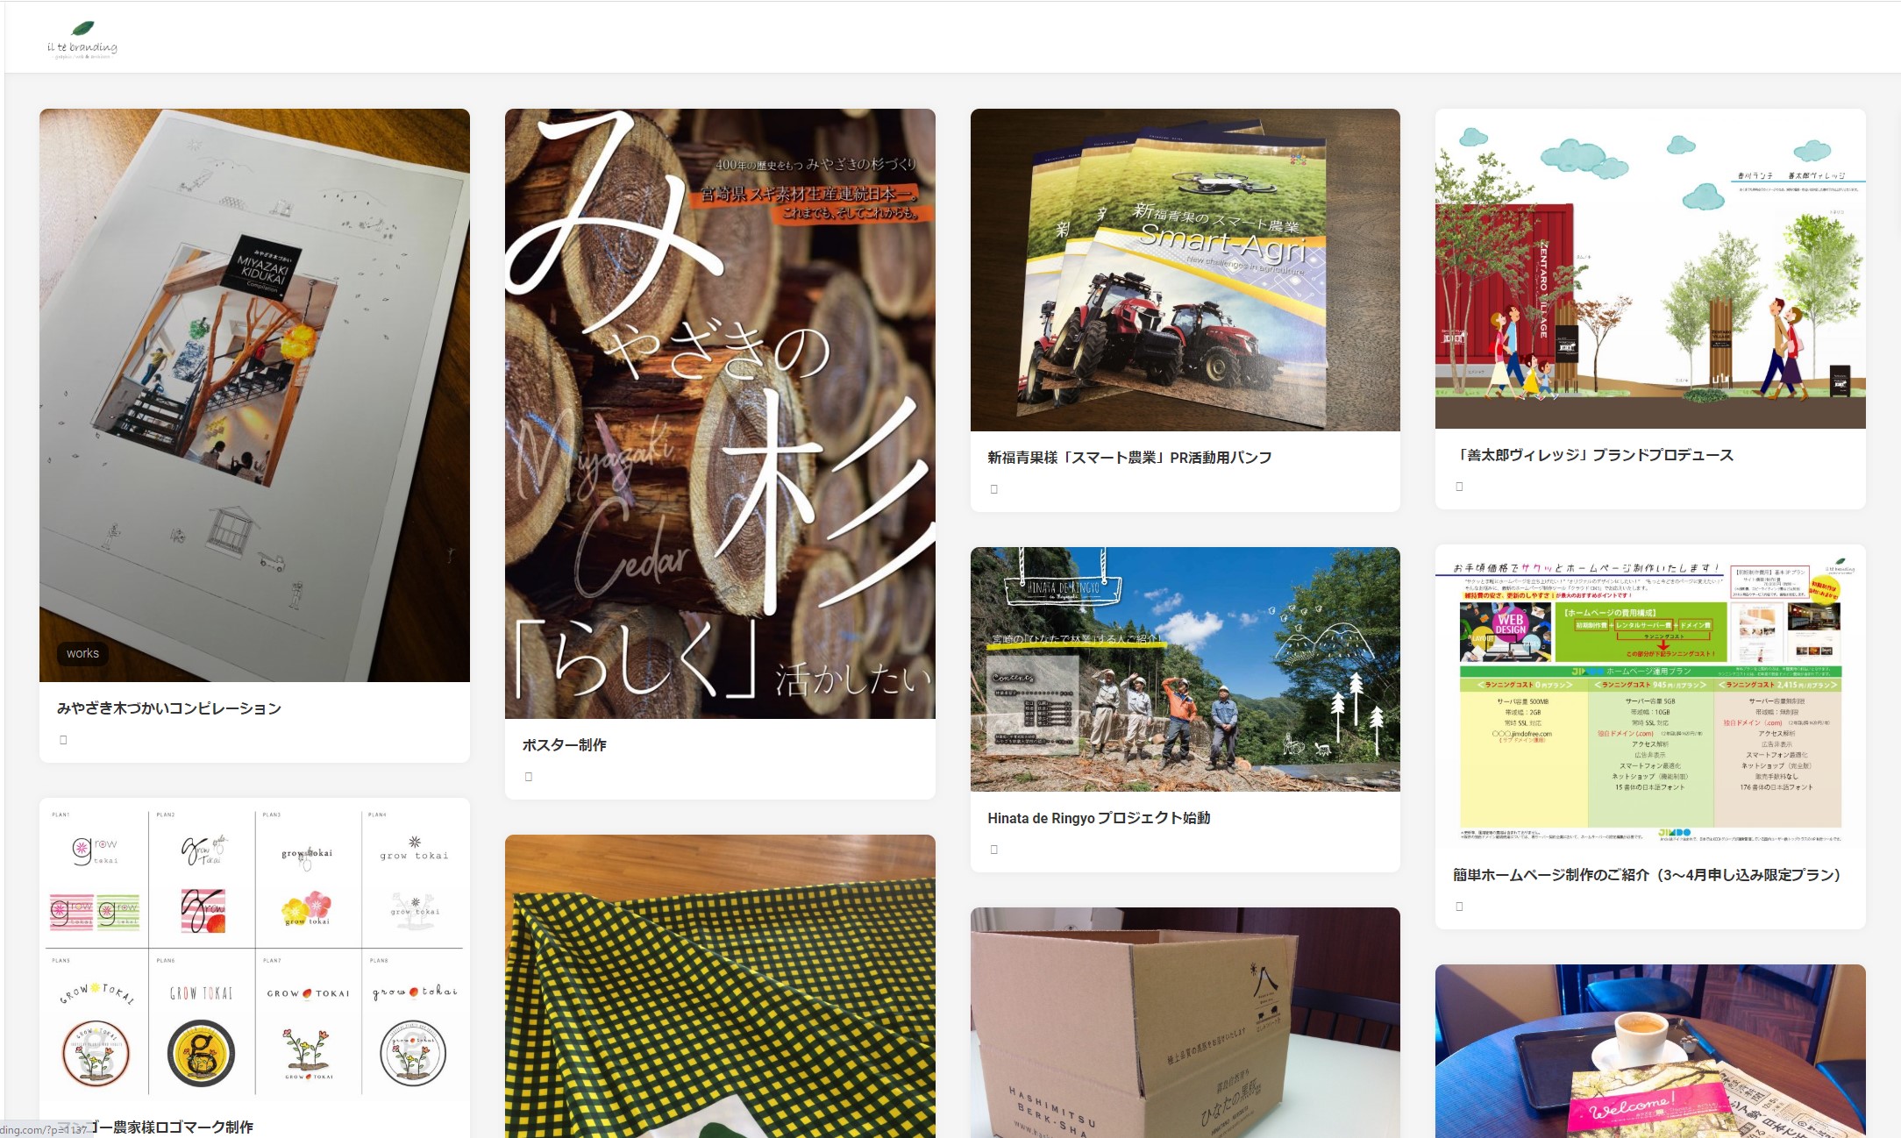Screen dimensions: 1901x1138
Task: Open みやざき木づかいコンピレーション post title
Action: point(169,708)
